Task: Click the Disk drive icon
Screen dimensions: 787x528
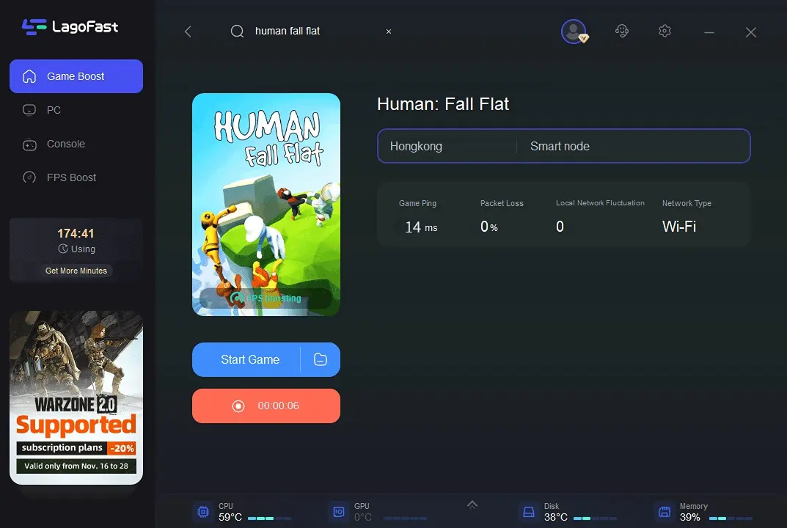Action: [529, 512]
